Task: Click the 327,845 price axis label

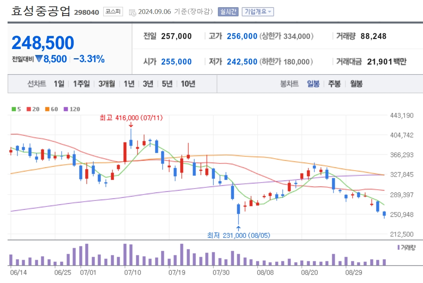Action: coord(401,175)
